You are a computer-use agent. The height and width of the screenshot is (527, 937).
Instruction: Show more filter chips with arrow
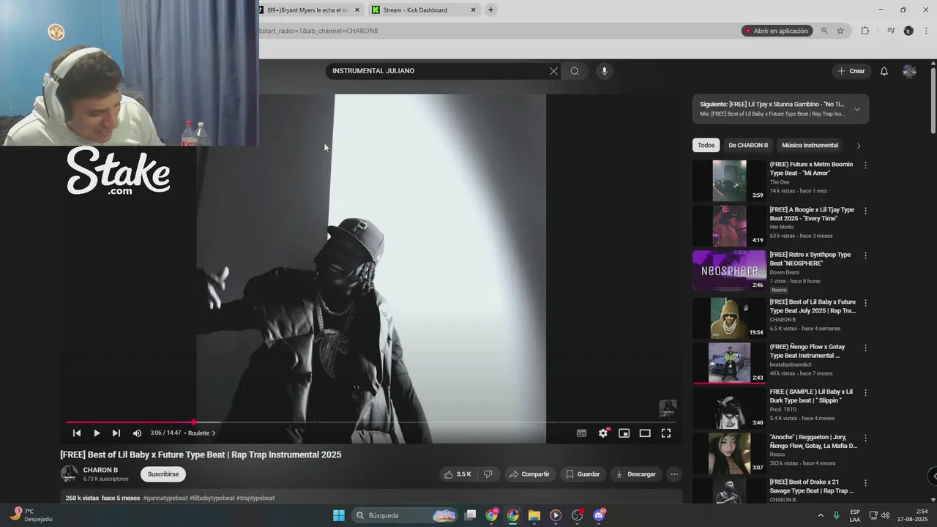859,145
